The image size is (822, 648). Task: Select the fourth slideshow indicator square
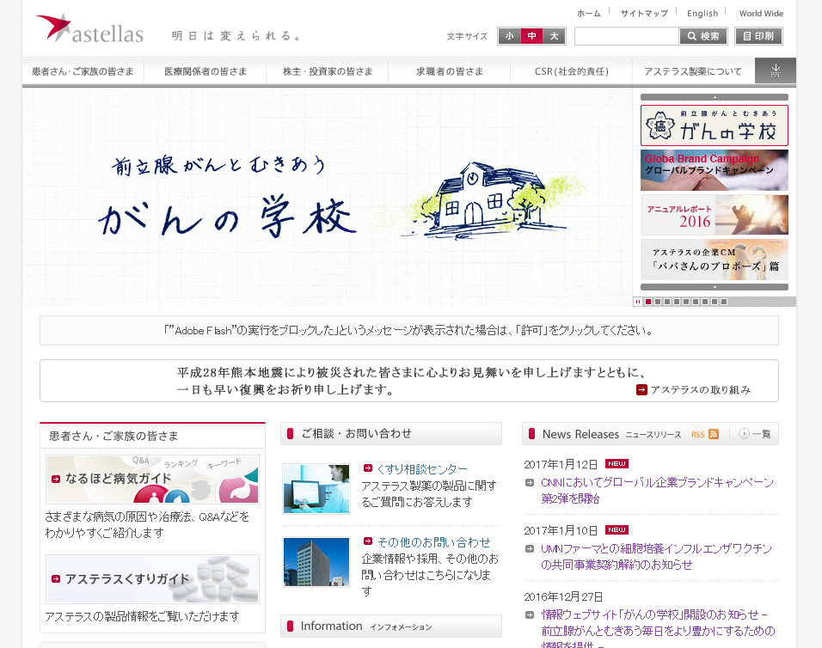[x=677, y=302]
